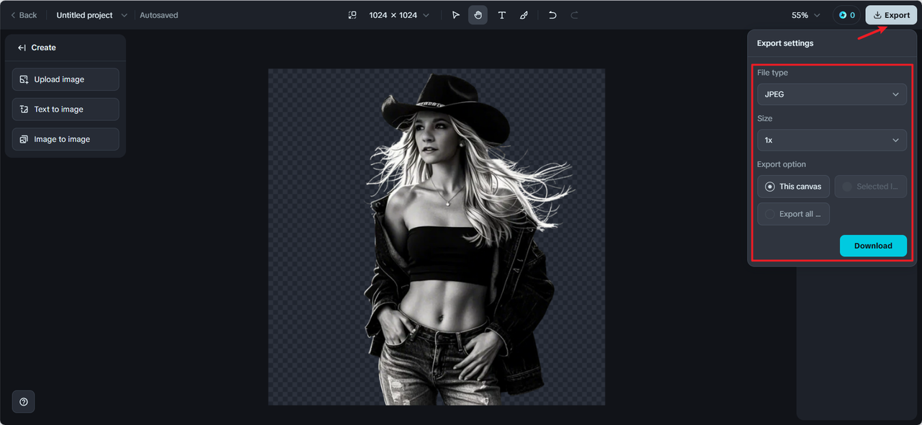This screenshot has height=425, width=922.
Task: Pick the brush paint tool
Action: pos(524,15)
